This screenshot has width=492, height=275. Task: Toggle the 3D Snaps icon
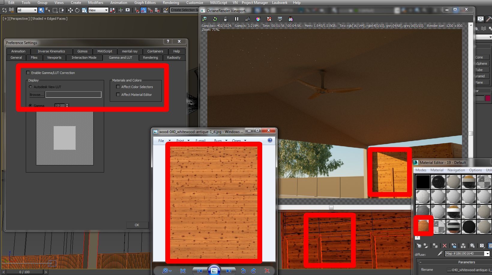point(137,10)
